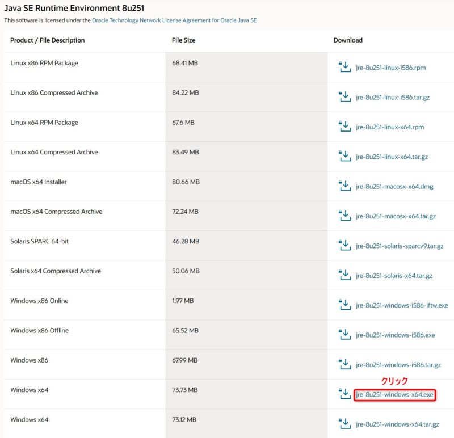
Task: Download jre-8u251-macosx-x64.tar.gz file link
Action: [x=396, y=216]
